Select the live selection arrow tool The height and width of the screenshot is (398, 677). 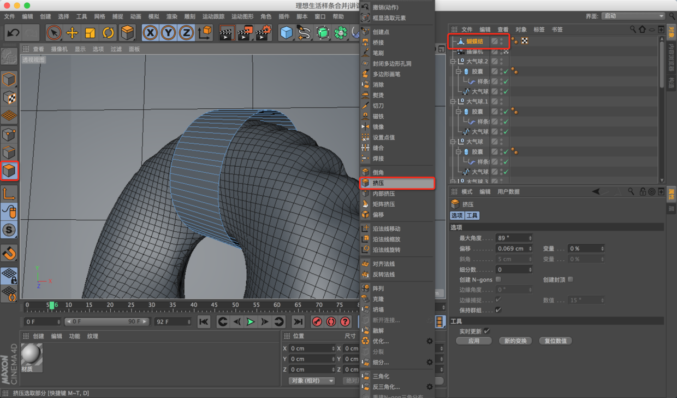click(x=54, y=33)
